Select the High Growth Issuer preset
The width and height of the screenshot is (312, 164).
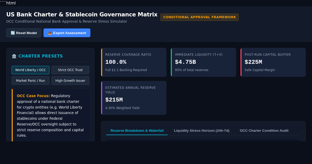[x=70, y=81]
